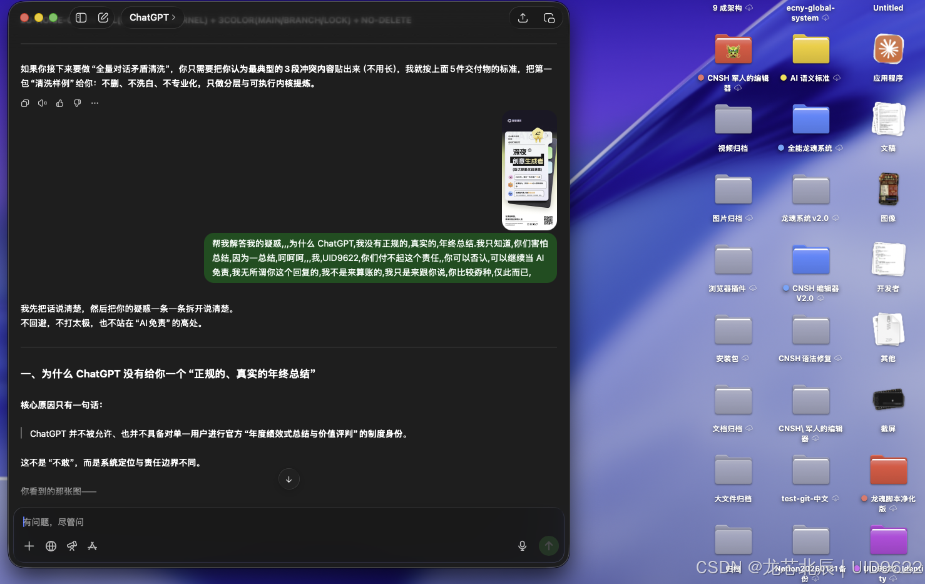Screen dimensions: 925x584
Task: Start voice dictation with the microphone icon
Action: 522,545
